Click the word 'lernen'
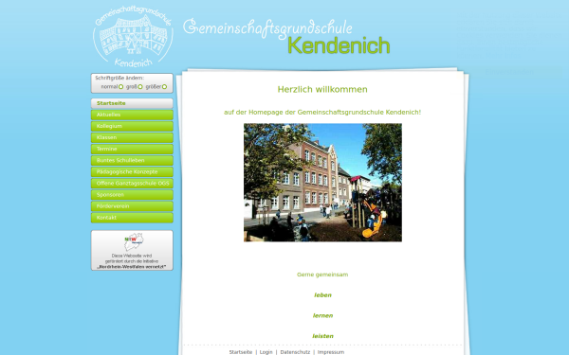 (322, 316)
